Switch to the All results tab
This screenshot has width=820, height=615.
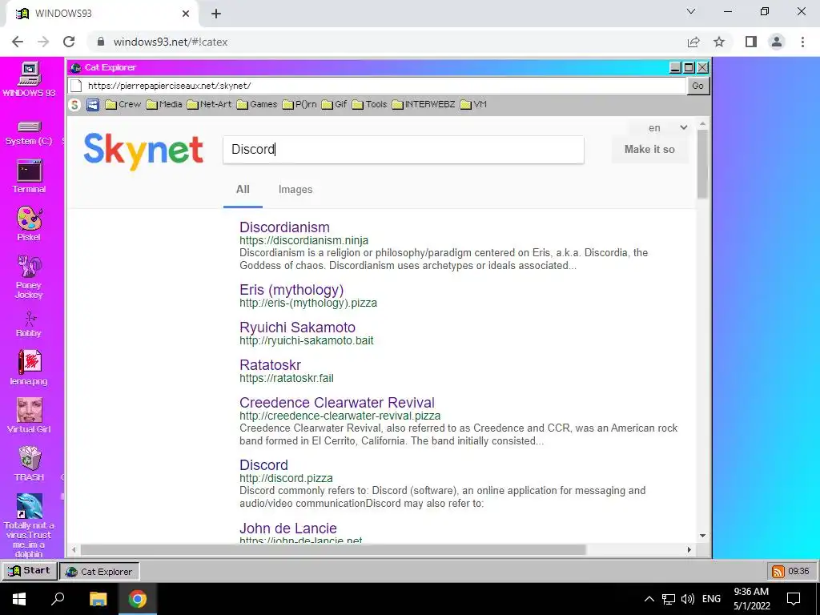click(x=243, y=190)
